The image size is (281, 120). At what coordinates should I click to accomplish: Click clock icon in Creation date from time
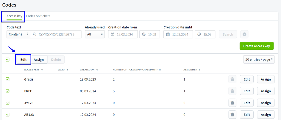(144, 34)
